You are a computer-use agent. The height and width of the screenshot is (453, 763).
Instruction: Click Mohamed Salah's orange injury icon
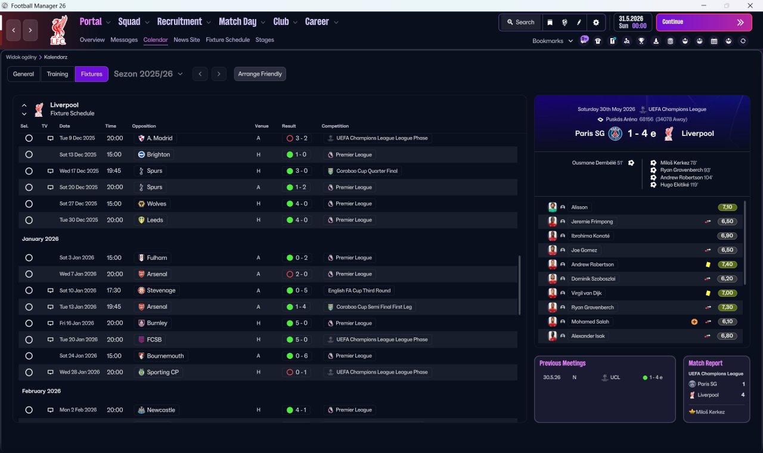coord(694,322)
